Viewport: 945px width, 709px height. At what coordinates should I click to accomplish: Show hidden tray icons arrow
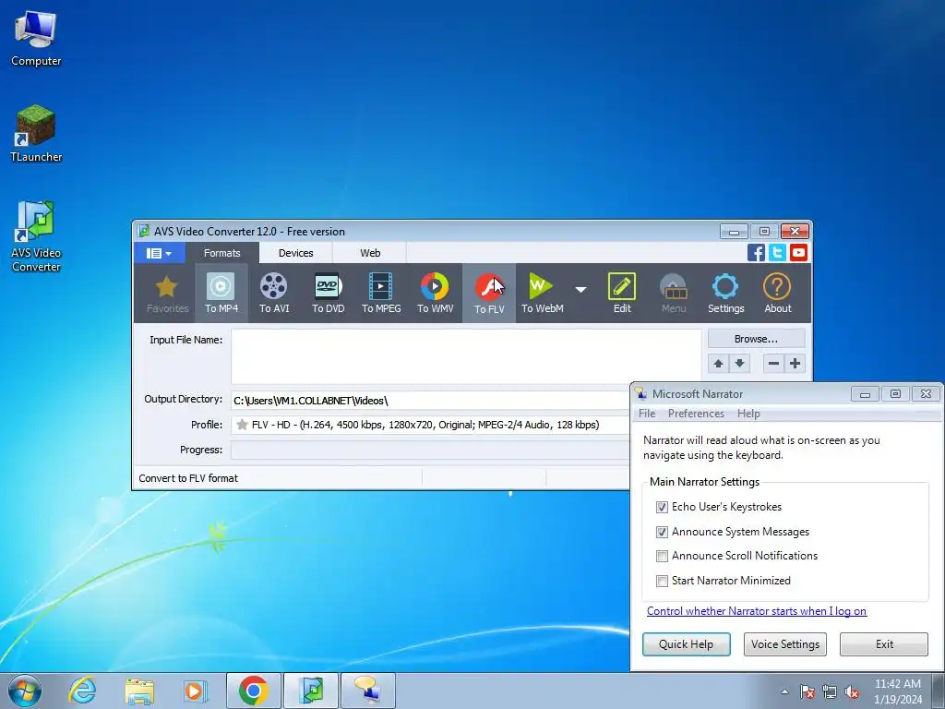(784, 691)
